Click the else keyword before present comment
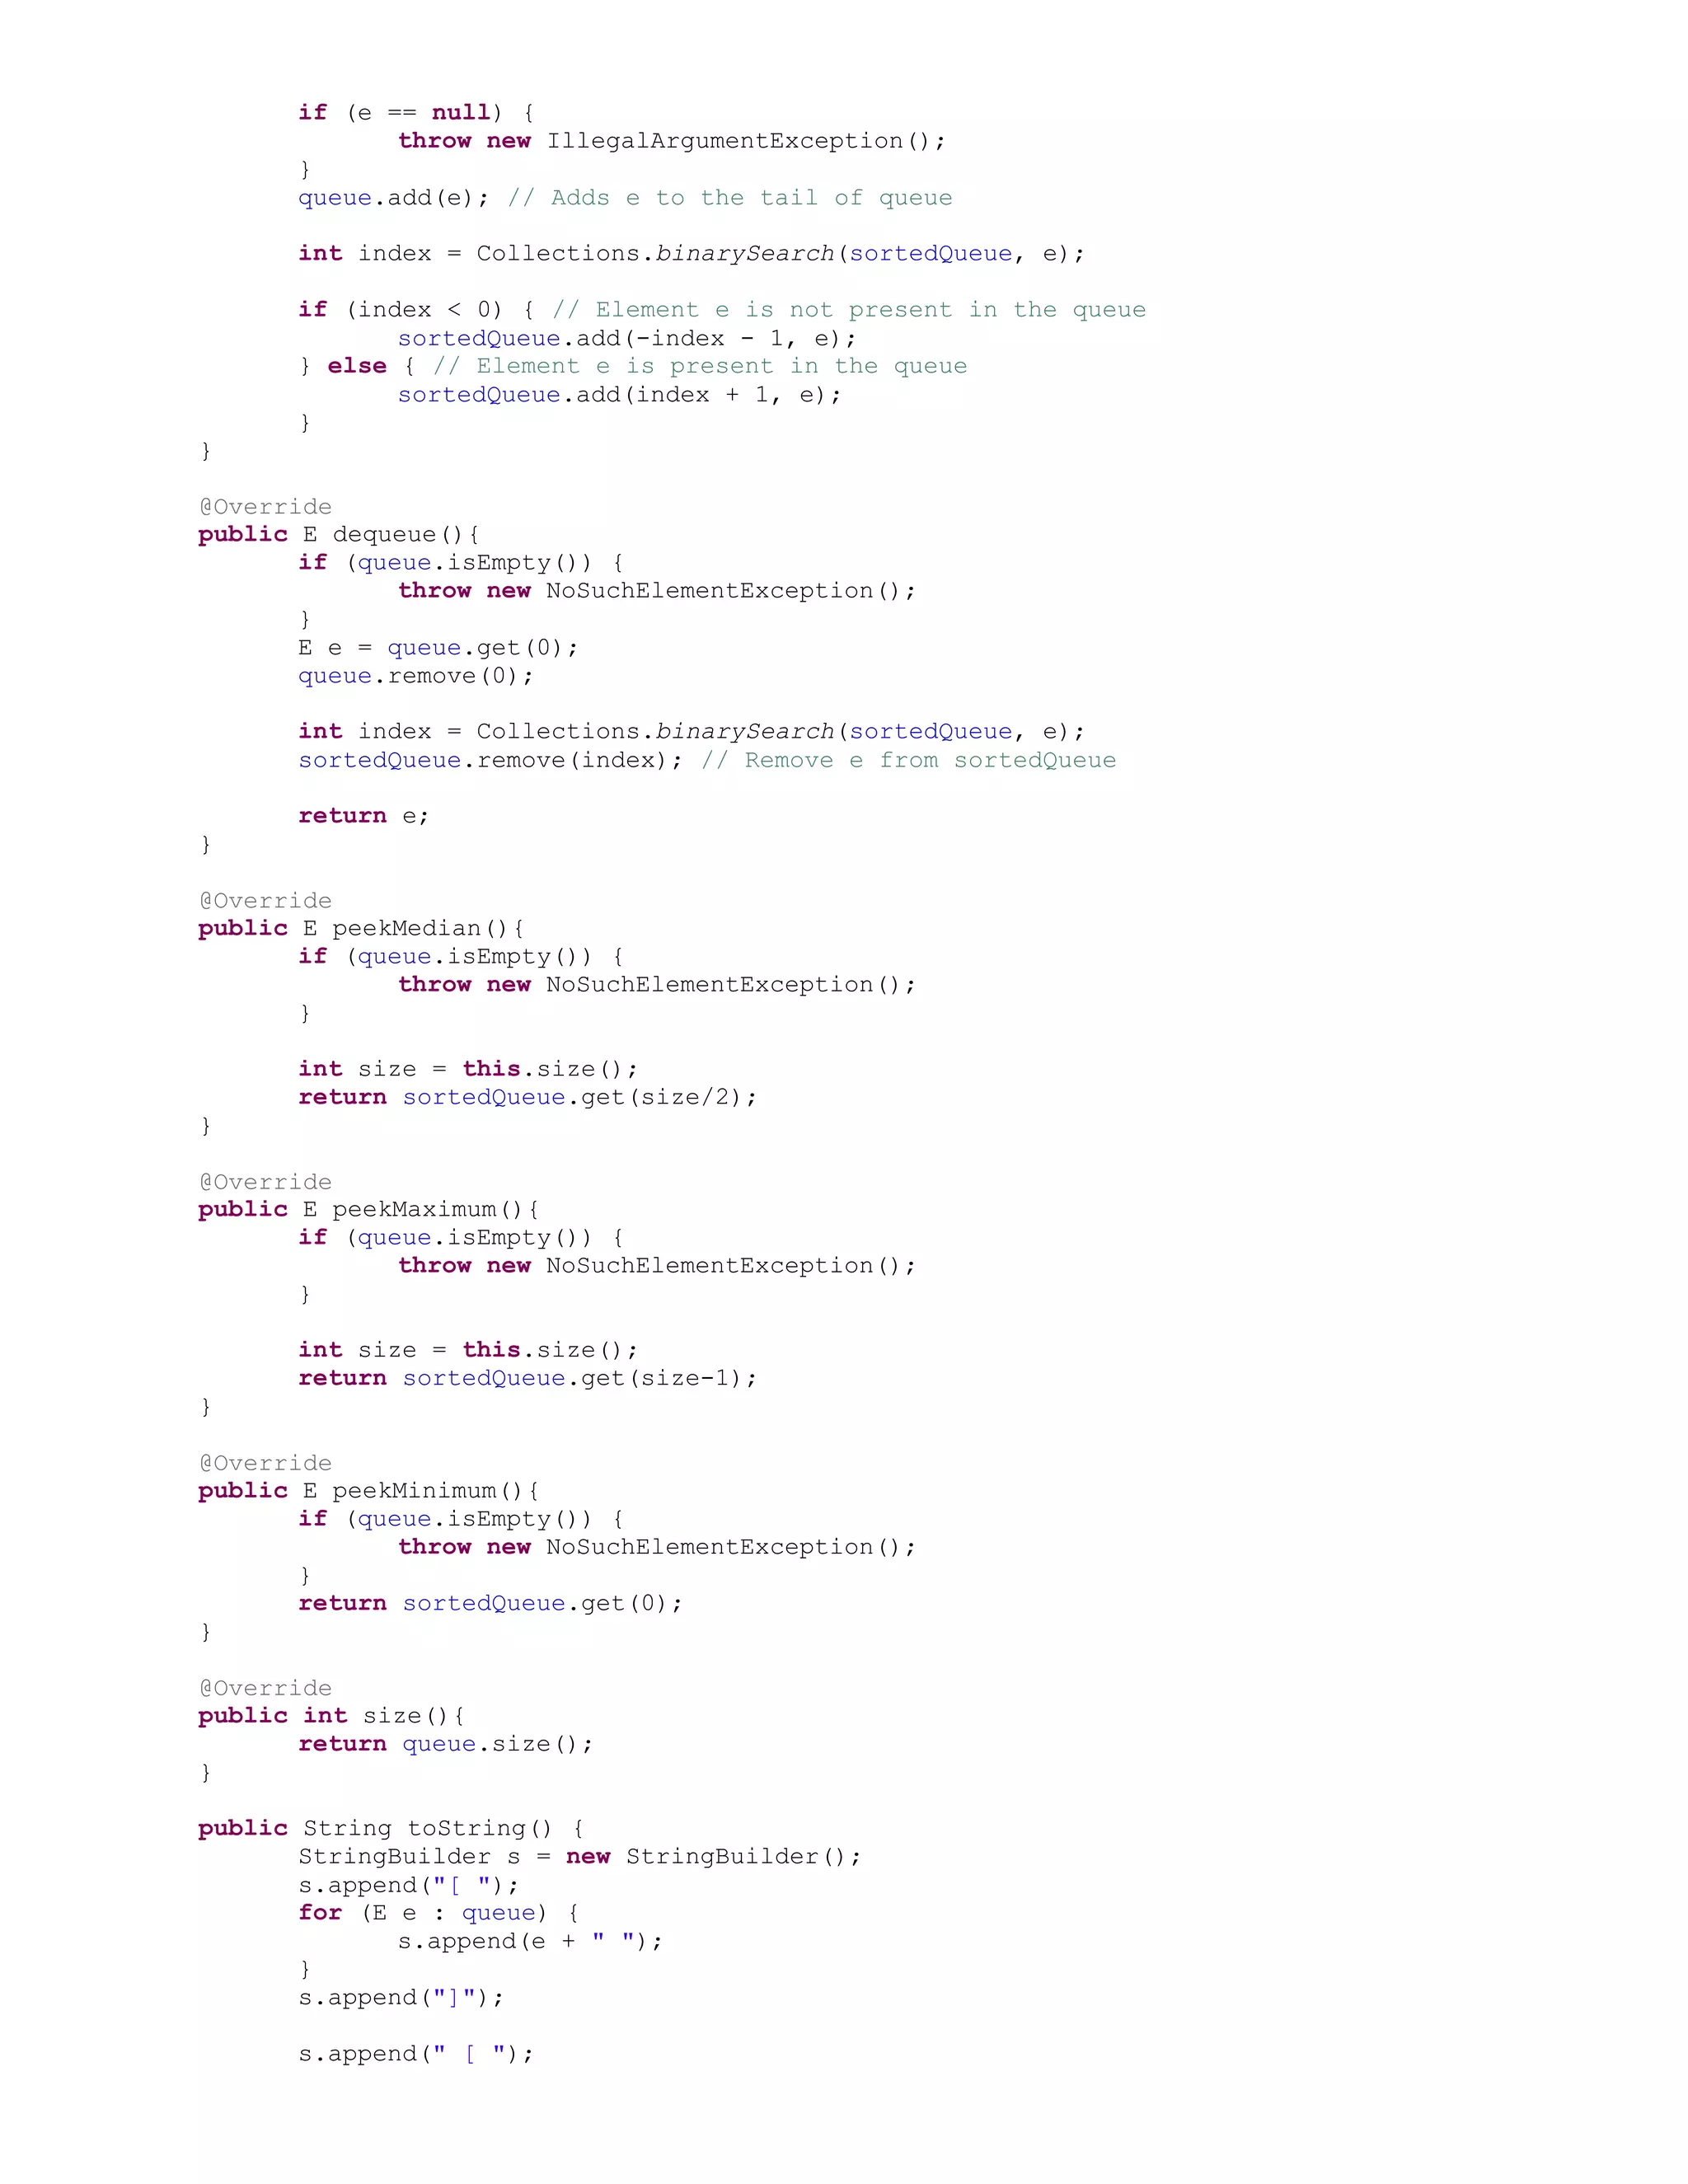 [x=356, y=366]
